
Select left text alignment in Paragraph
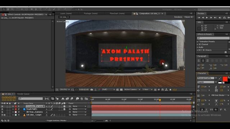[x=199, y=61]
